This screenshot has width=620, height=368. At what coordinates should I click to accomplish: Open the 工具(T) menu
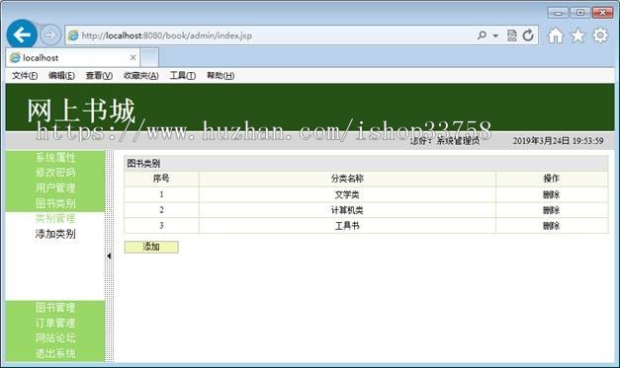182,76
